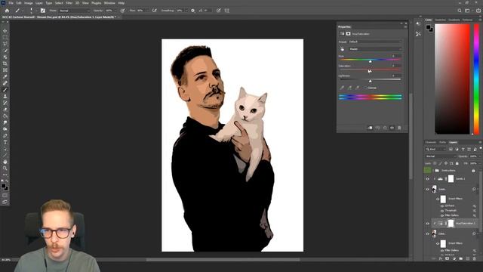Switch to the Paths tab

pyautogui.click(x=443, y=142)
